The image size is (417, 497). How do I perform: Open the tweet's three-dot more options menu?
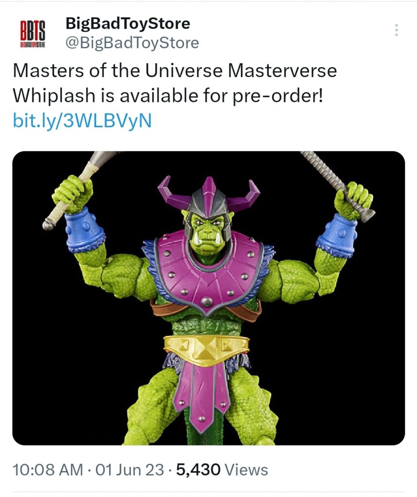pyautogui.click(x=396, y=30)
